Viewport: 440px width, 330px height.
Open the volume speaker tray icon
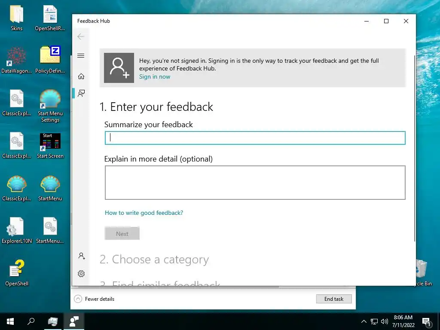click(x=385, y=321)
